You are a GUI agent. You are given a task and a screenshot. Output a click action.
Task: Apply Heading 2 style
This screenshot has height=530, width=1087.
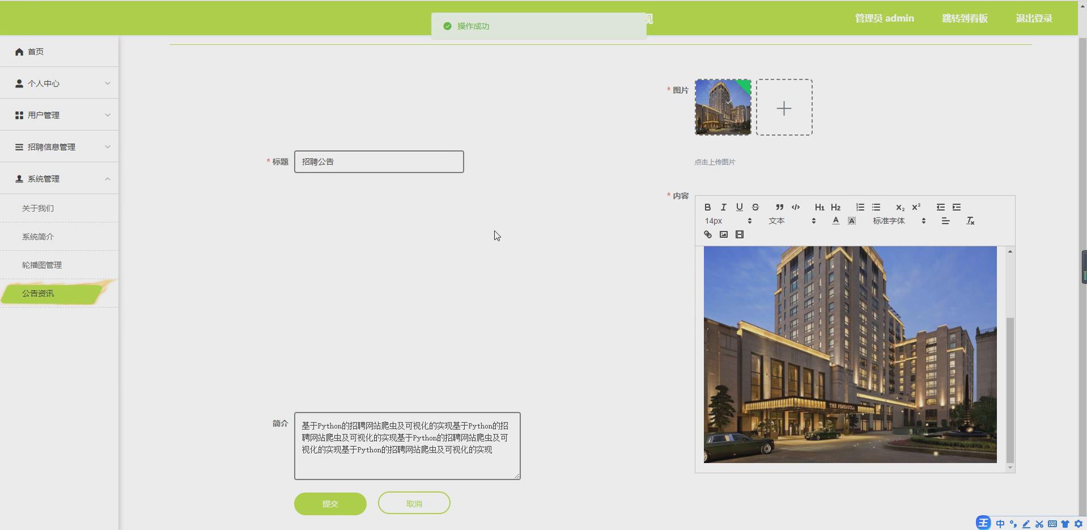tap(835, 207)
